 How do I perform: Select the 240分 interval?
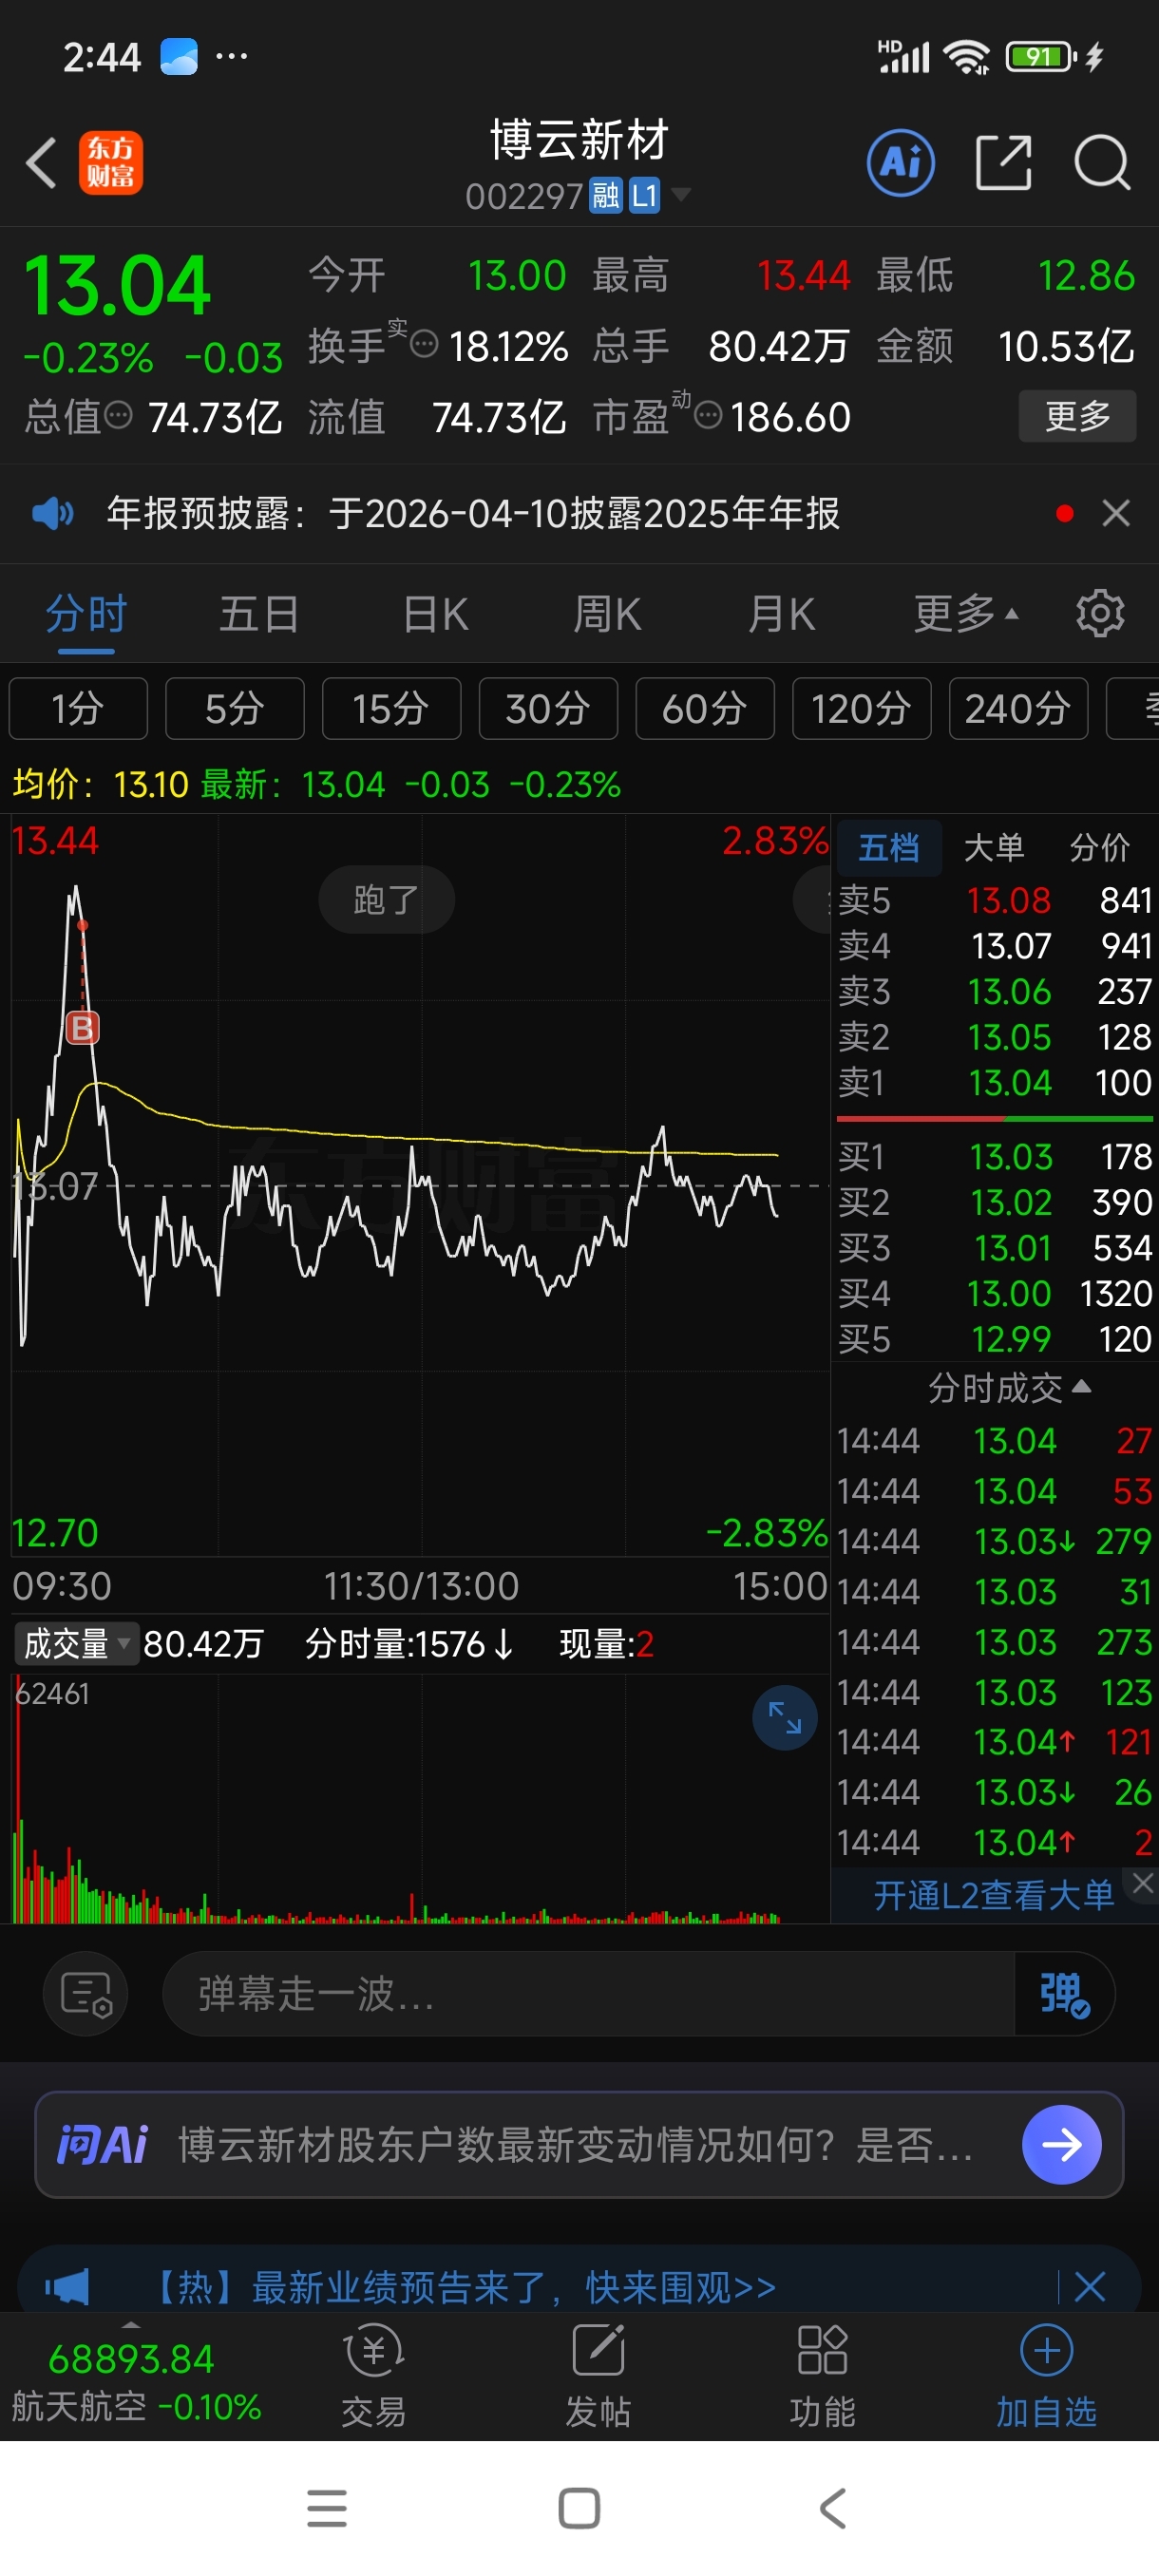[1018, 708]
